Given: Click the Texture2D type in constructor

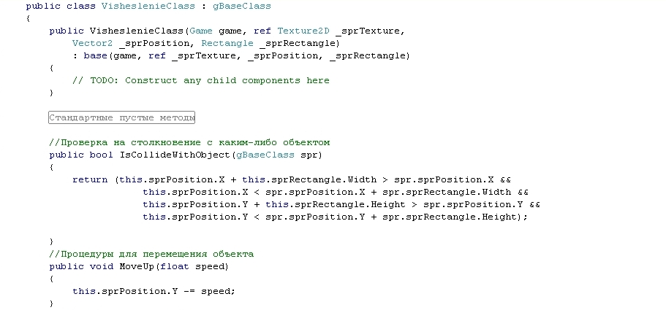Looking at the screenshot, I should pos(303,31).
